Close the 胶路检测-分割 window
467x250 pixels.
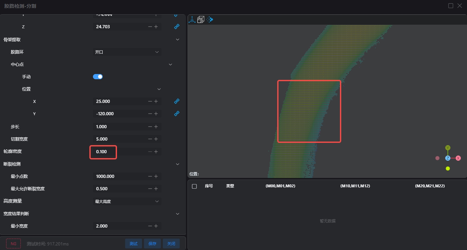click(x=460, y=6)
